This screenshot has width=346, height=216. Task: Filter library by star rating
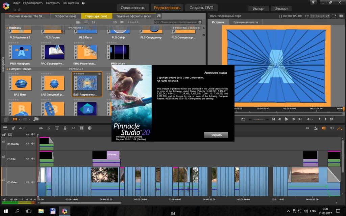[133, 22]
